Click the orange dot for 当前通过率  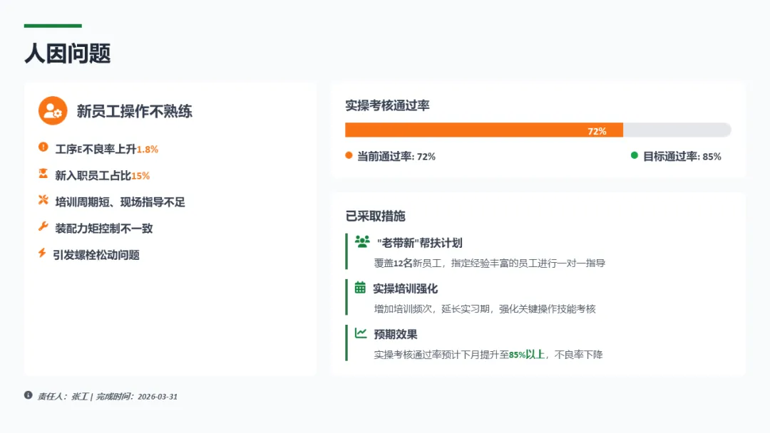click(349, 155)
